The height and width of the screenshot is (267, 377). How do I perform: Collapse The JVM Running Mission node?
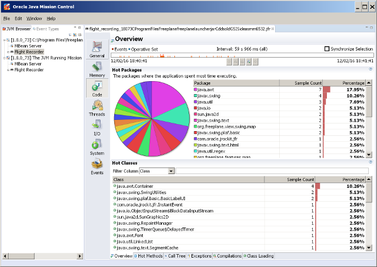tap(4, 58)
